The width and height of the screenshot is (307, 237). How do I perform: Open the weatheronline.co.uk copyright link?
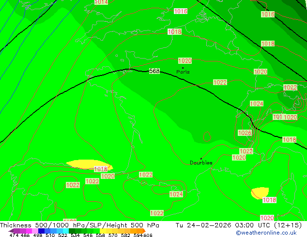266,233
